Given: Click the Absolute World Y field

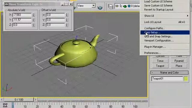Looking at the screenshot, I should pyautogui.click(x=22, y=20).
